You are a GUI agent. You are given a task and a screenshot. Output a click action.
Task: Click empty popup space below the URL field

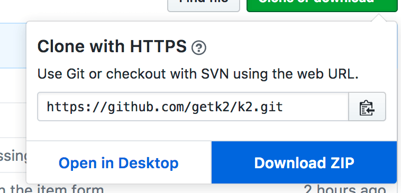click(x=211, y=131)
